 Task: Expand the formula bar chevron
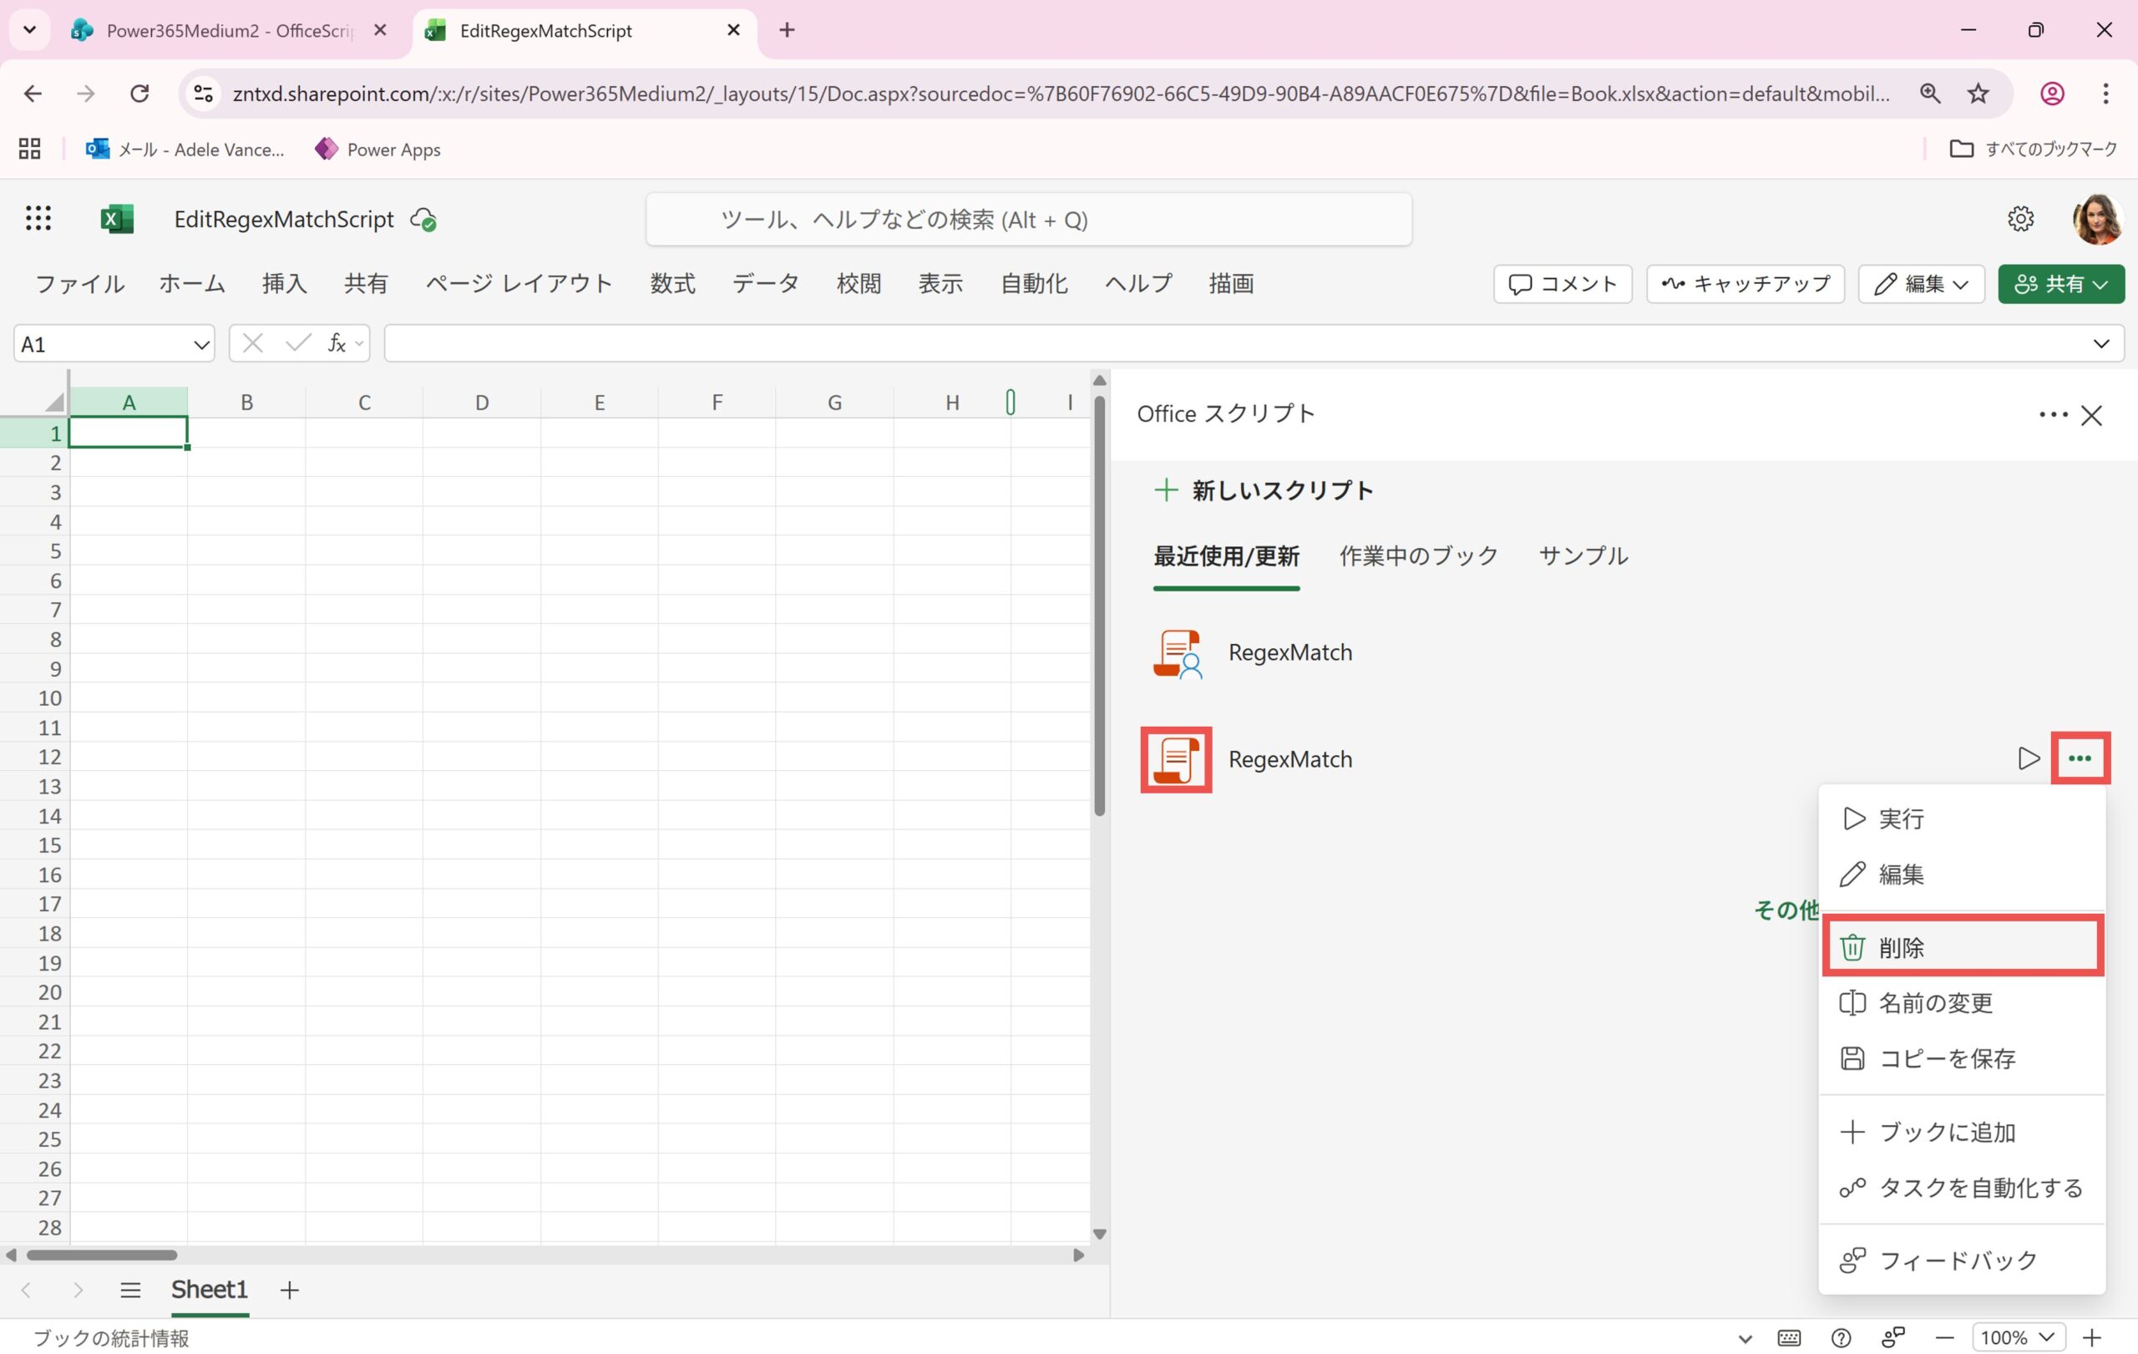pyautogui.click(x=2100, y=343)
